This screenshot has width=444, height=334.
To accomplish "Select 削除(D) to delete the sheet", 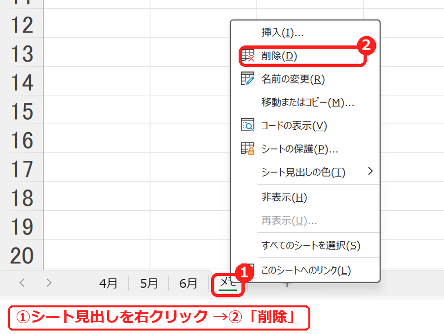I will pos(305,56).
